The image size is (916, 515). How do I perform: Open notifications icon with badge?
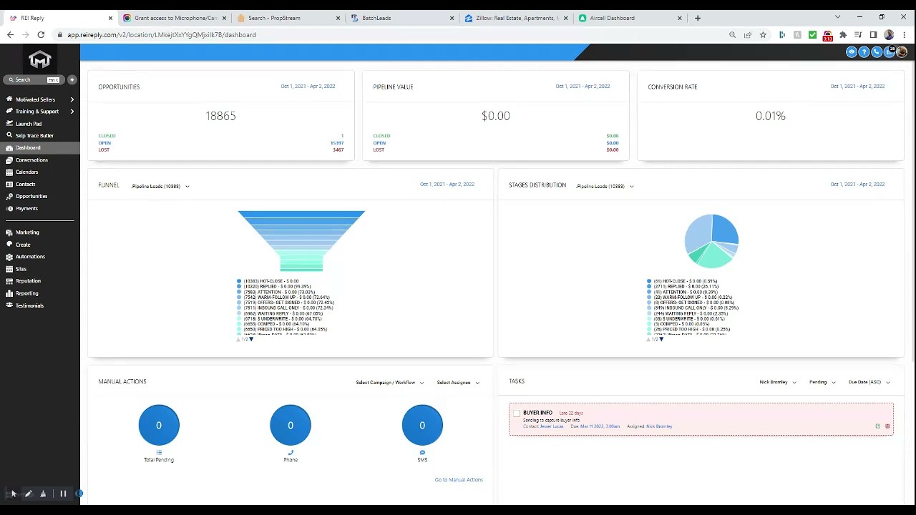coord(890,51)
